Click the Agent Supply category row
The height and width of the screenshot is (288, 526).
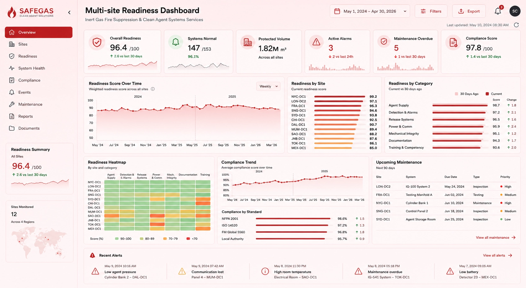pos(452,106)
